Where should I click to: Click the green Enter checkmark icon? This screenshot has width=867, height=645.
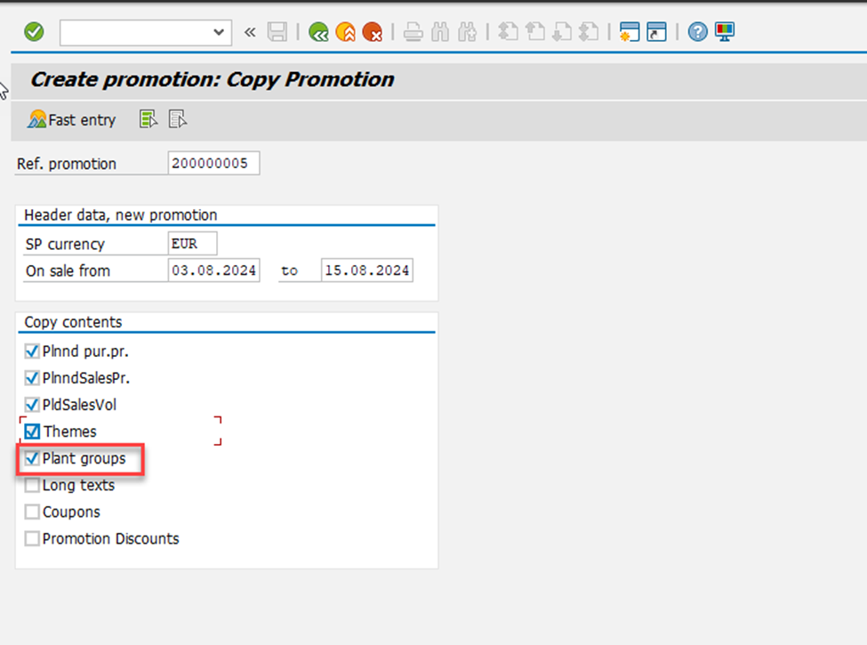[x=34, y=32]
